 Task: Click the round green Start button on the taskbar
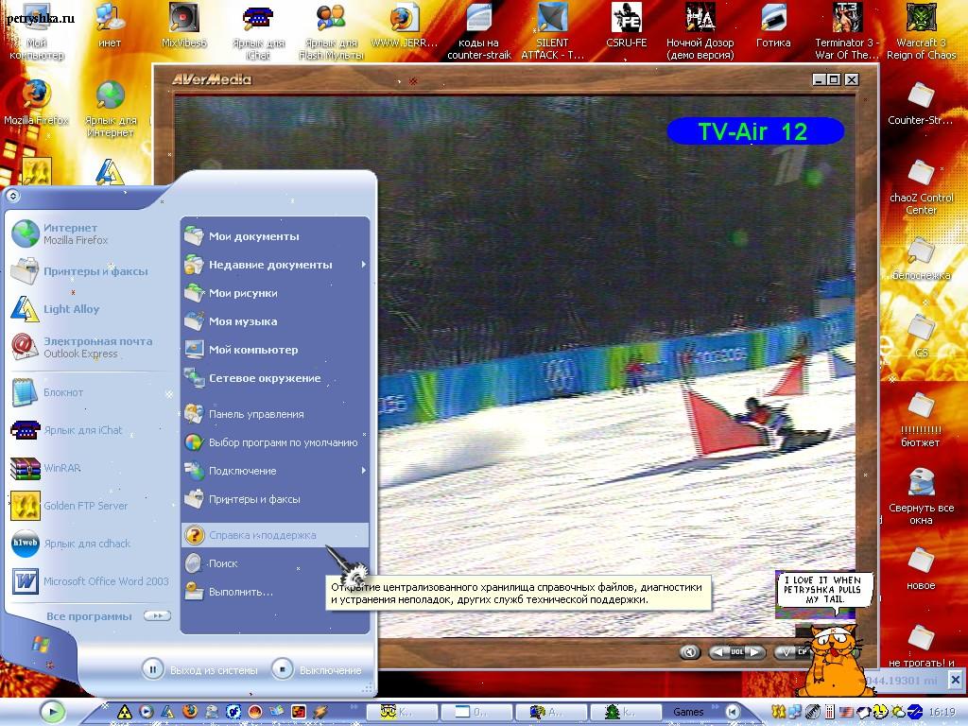(52, 712)
